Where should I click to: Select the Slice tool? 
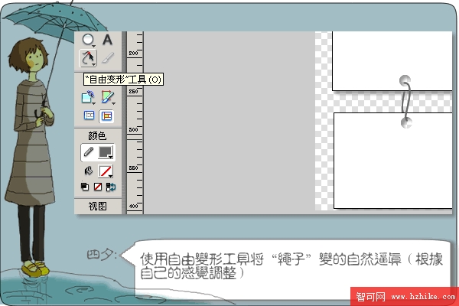108,97
